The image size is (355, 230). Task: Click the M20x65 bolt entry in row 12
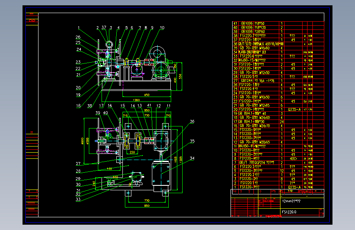[x=254, y=142]
